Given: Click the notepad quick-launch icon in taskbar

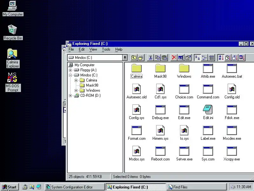Looking at the screenshot, I should click(x=38, y=187).
